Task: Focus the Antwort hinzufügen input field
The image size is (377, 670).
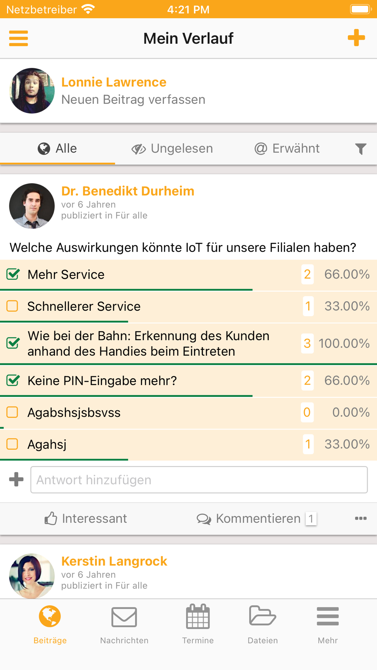Action: [199, 480]
